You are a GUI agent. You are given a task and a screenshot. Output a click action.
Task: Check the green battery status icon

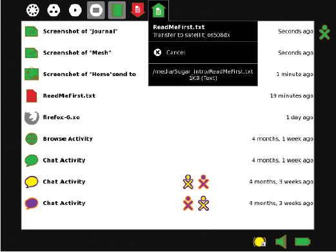point(302,242)
